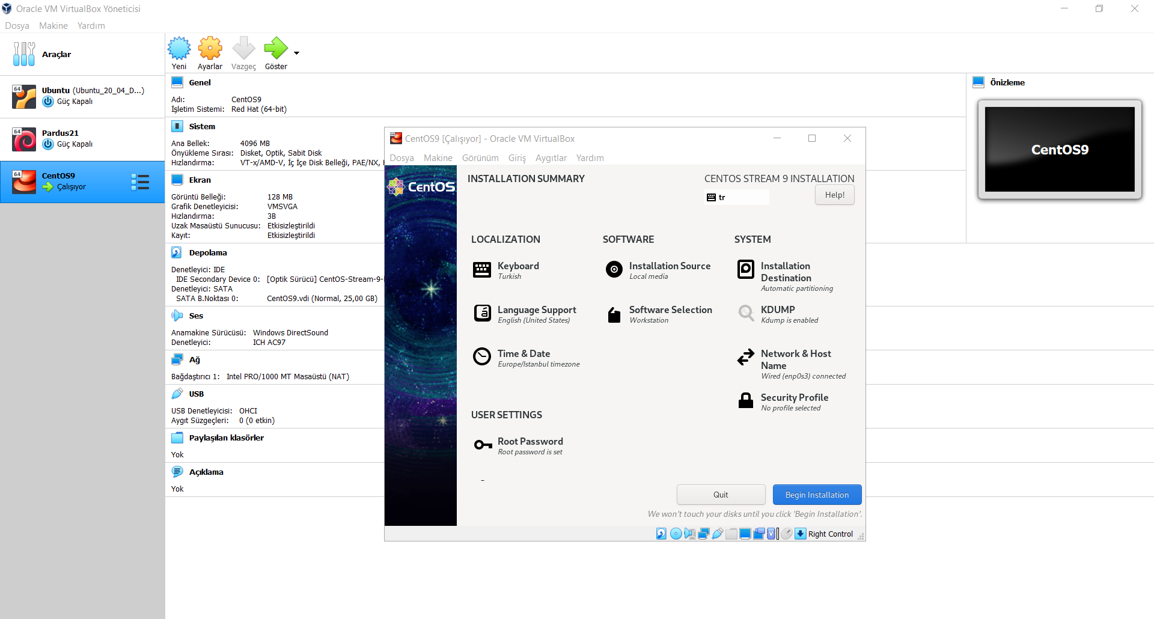Open Giriş menu in CentOS9 window

(517, 158)
